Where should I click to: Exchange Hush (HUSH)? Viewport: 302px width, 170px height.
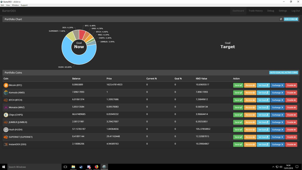pos(278,130)
